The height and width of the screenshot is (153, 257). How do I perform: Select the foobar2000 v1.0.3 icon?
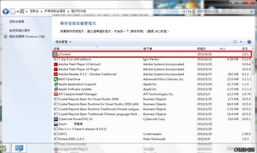tap(56, 139)
